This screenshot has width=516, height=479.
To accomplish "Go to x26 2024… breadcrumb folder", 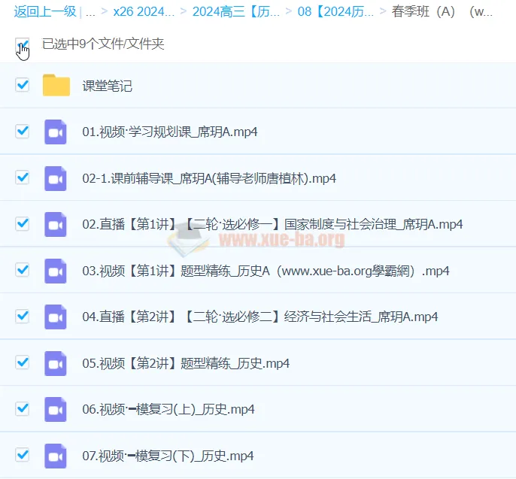I will pyautogui.click(x=143, y=11).
